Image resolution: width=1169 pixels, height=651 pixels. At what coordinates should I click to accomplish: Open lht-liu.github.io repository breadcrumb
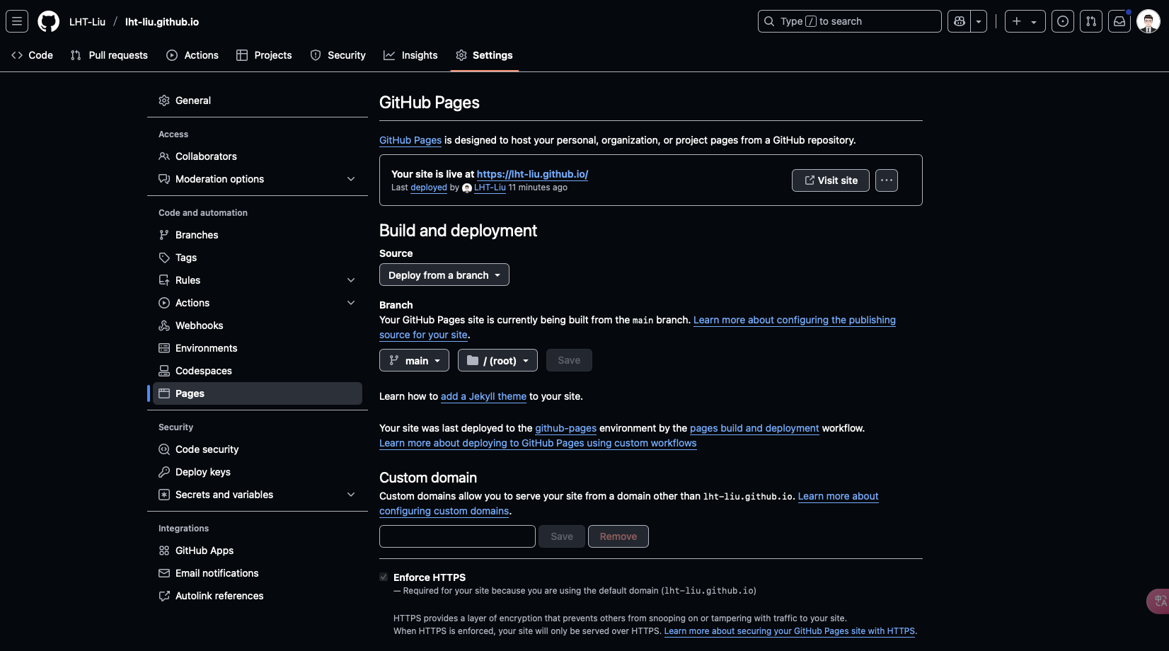coord(162,22)
